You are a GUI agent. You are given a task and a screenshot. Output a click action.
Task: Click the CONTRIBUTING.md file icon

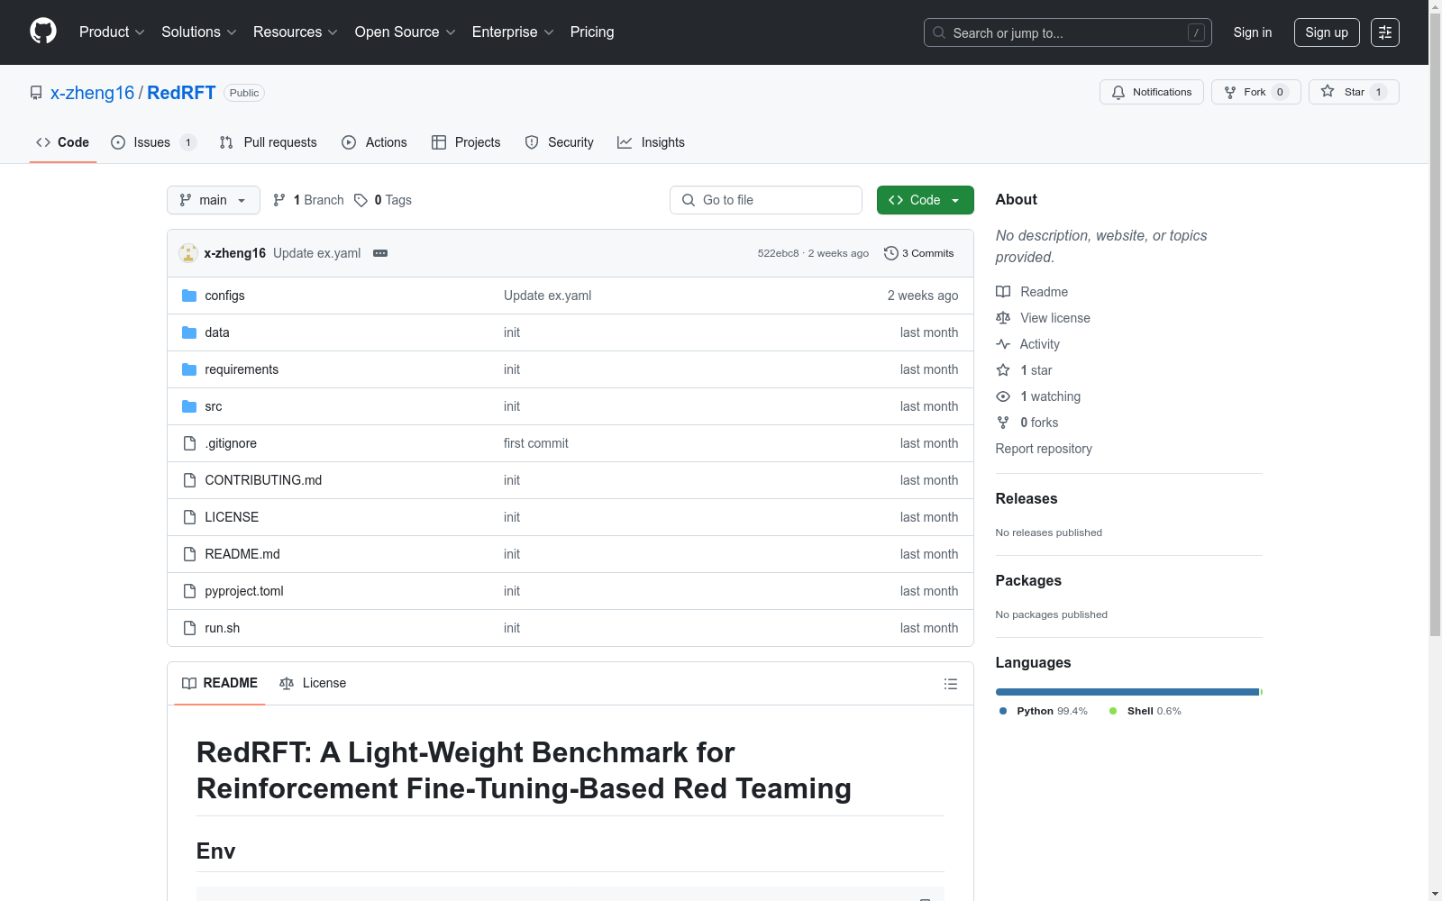pyautogui.click(x=189, y=480)
